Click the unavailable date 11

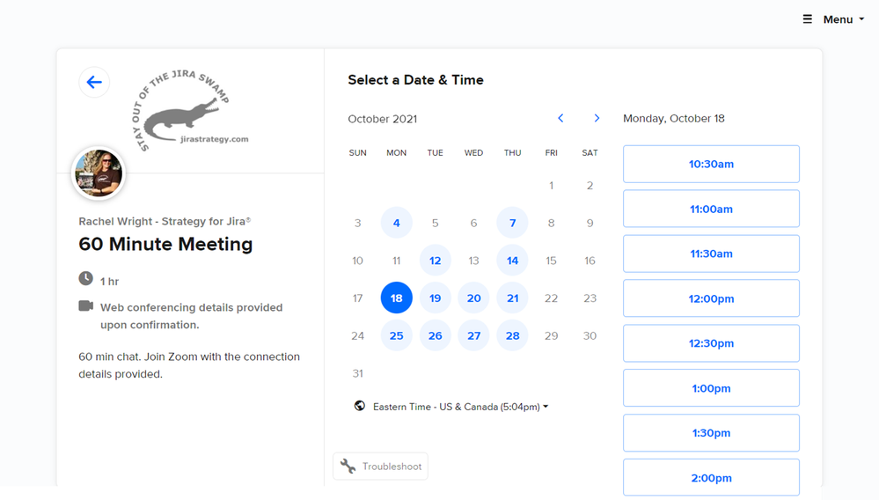coord(396,261)
